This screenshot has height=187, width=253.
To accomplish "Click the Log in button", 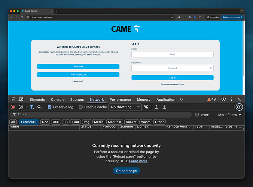I will click(173, 77).
